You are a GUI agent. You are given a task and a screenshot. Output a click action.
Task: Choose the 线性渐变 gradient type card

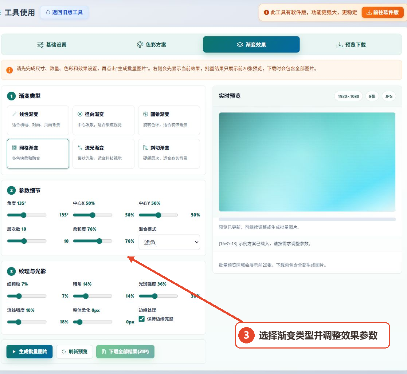38,120
